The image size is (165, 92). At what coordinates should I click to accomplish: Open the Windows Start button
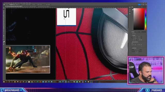coord(4,82)
